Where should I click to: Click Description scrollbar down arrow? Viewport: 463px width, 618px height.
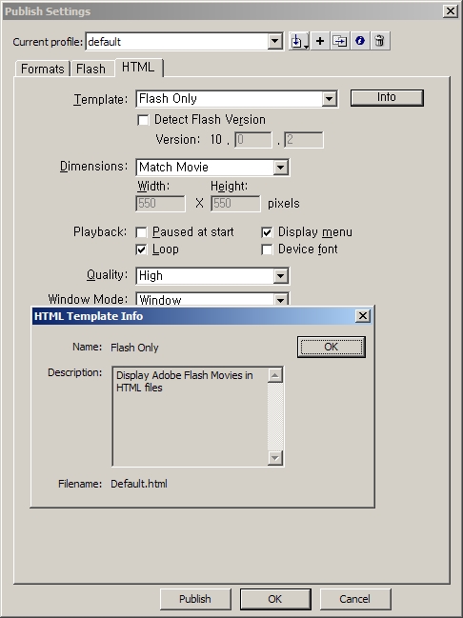coord(275,458)
